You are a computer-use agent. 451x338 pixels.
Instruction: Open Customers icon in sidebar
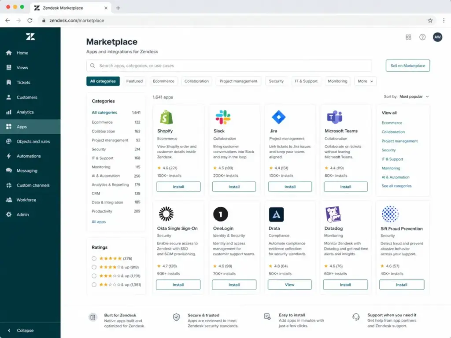pyautogui.click(x=9, y=97)
